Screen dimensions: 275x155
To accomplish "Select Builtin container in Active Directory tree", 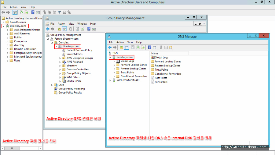I will 18,37.
